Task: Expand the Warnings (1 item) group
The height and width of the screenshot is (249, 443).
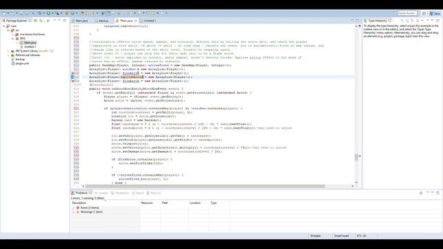Action: 73,212
